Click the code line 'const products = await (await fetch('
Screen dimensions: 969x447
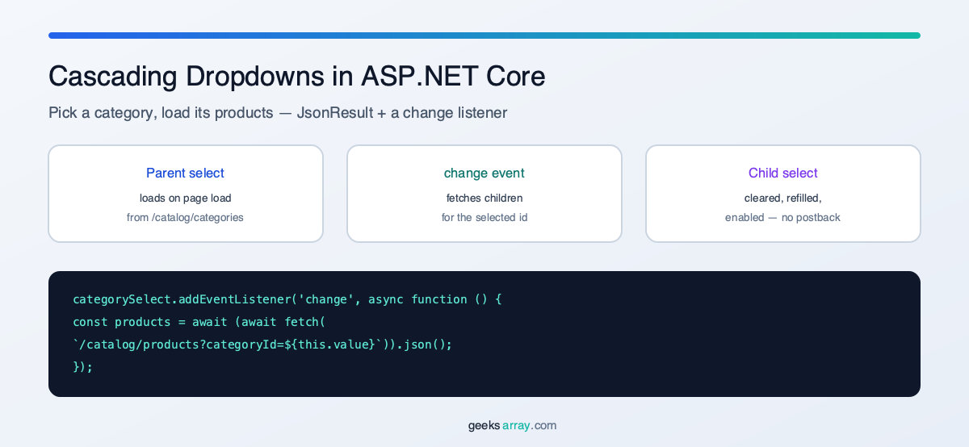point(199,322)
